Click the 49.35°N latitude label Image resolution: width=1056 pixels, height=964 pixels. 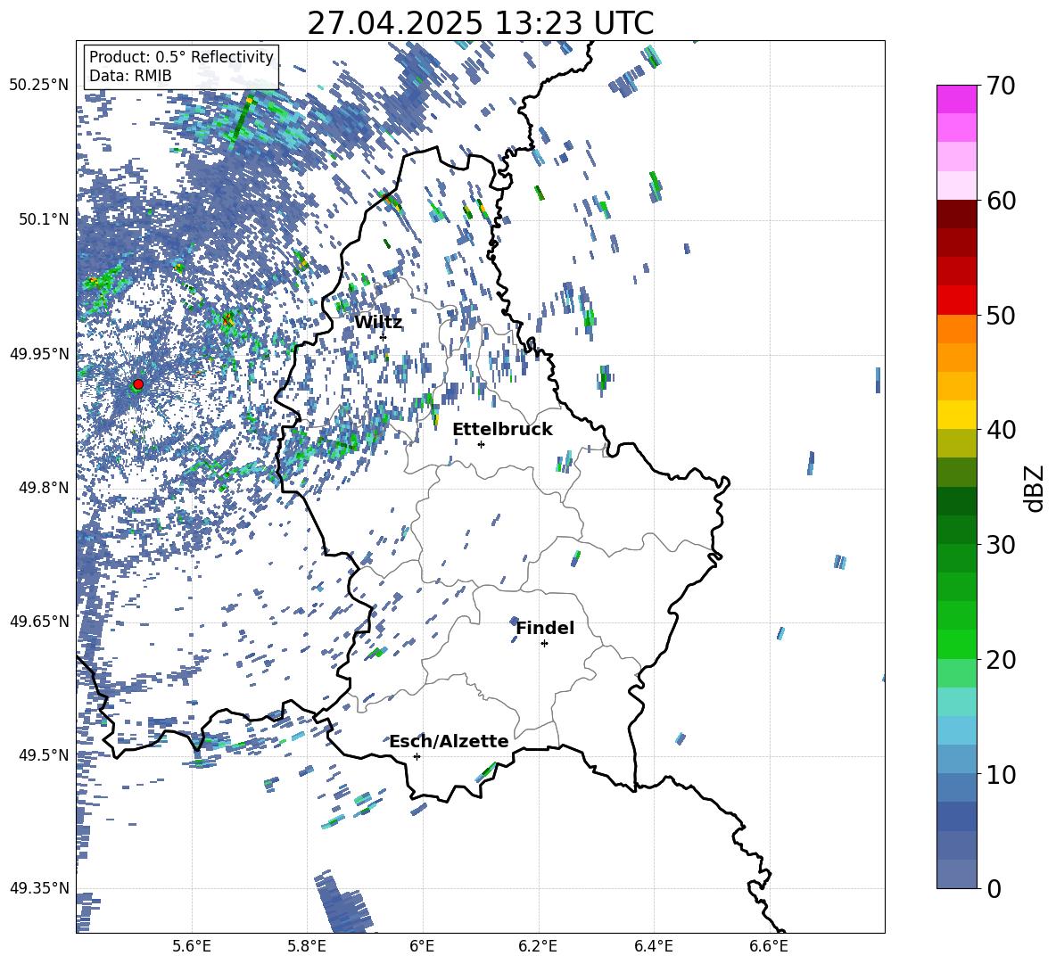click(x=39, y=888)
